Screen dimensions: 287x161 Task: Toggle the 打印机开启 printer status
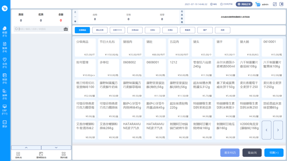tap(226, 4)
